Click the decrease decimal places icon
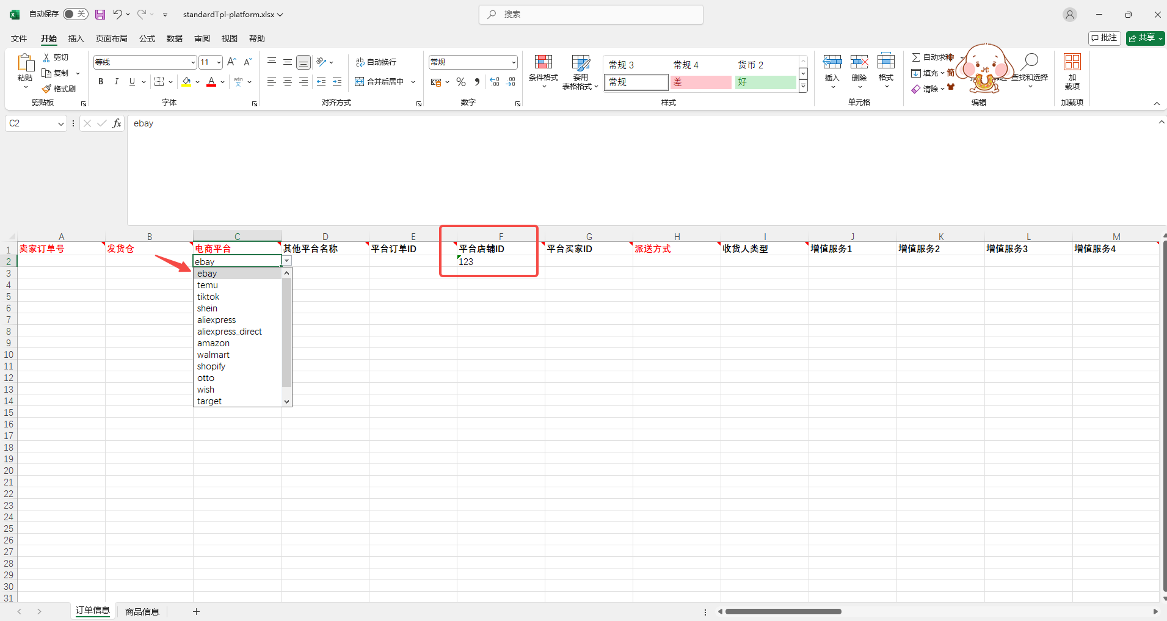 (511, 82)
